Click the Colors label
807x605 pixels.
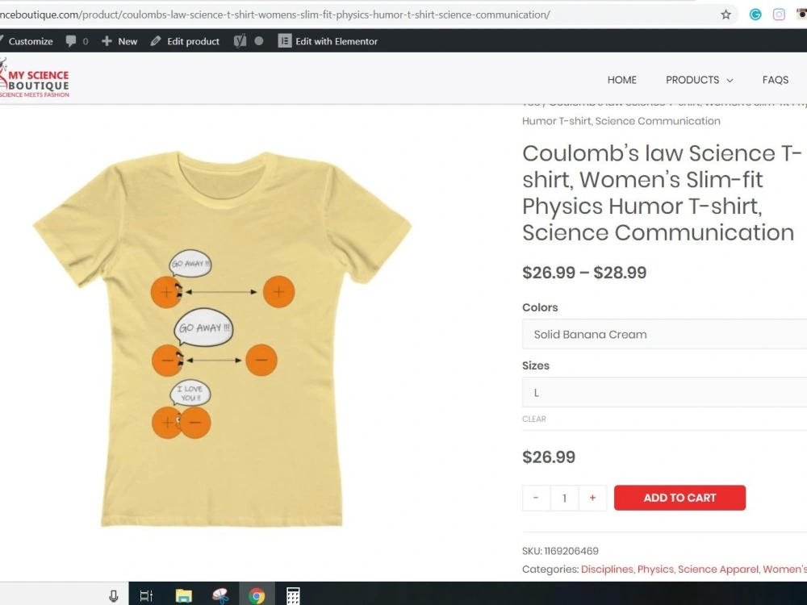[x=540, y=307]
